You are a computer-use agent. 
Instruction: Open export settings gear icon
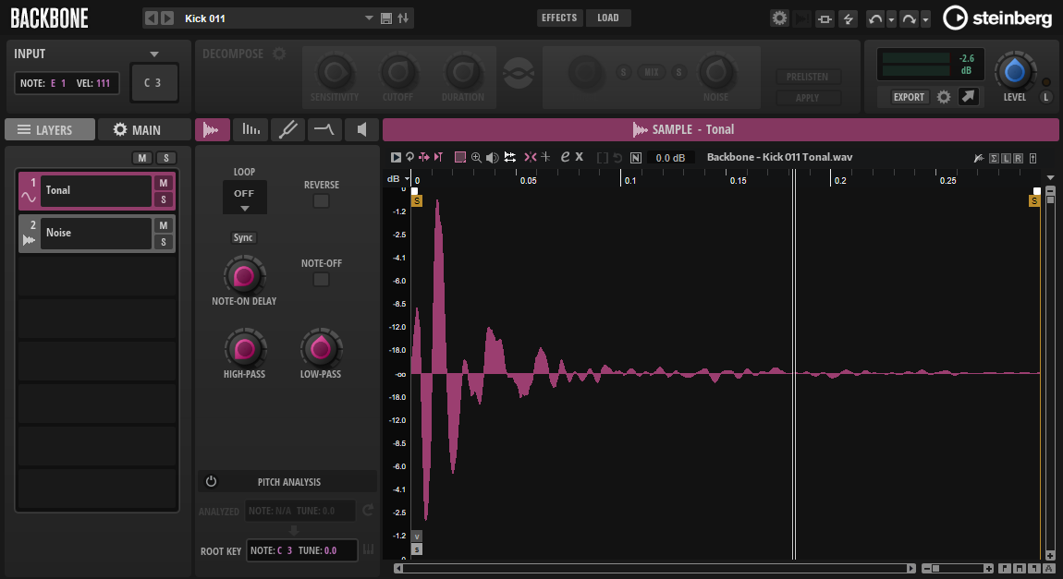(944, 97)
